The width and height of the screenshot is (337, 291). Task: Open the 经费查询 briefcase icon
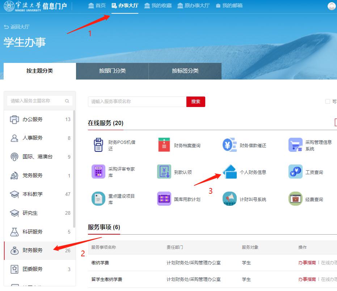click(x=295, y=199)
